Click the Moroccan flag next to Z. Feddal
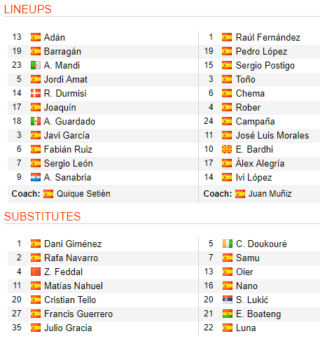This screenshot has height=343, width=320. click(x=36, y=272)
